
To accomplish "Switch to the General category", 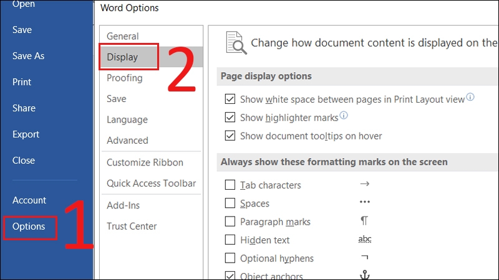I will (123, 36).
